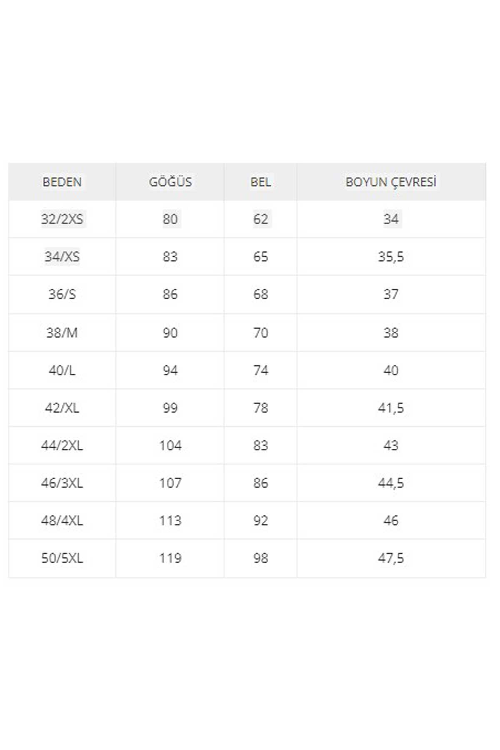Select the 40/L size cell
The image size is (500, 750).
[x=62, y=370]
